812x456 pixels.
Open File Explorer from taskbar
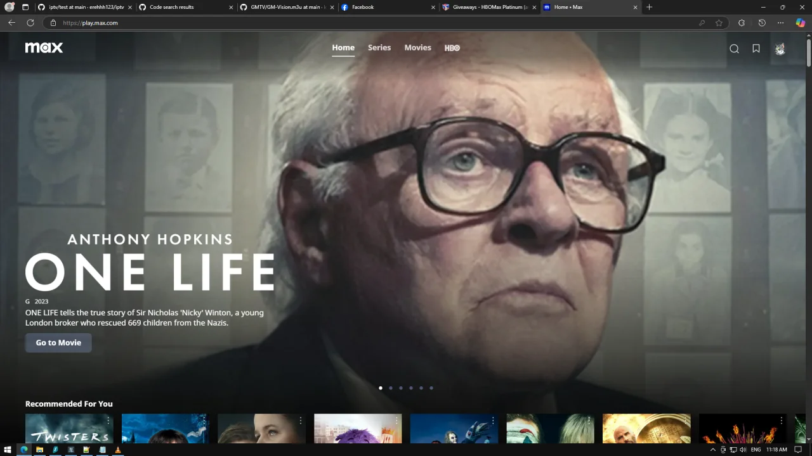coord(39,450)
